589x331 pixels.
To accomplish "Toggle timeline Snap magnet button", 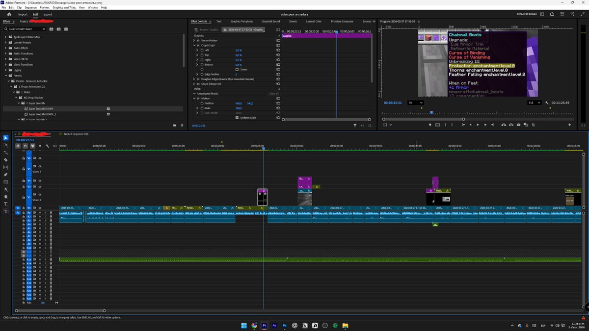I will (x=26, y=146).
